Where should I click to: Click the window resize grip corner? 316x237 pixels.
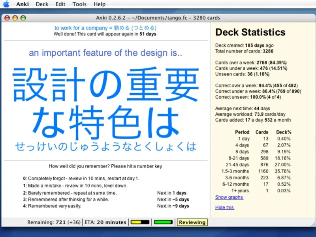click(313, 224)
